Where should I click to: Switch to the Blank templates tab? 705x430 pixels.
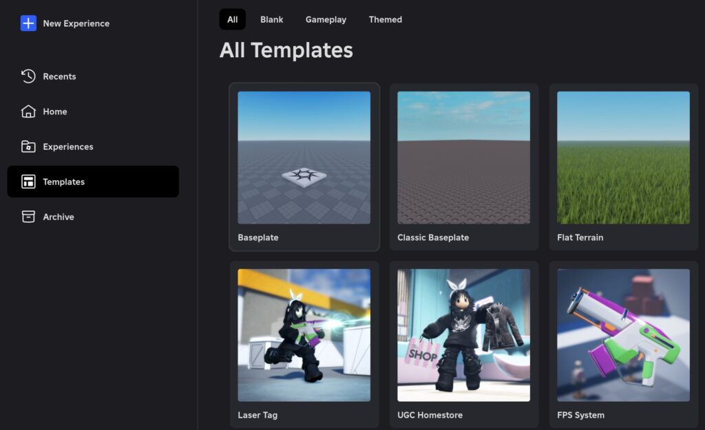pos(271,19)
